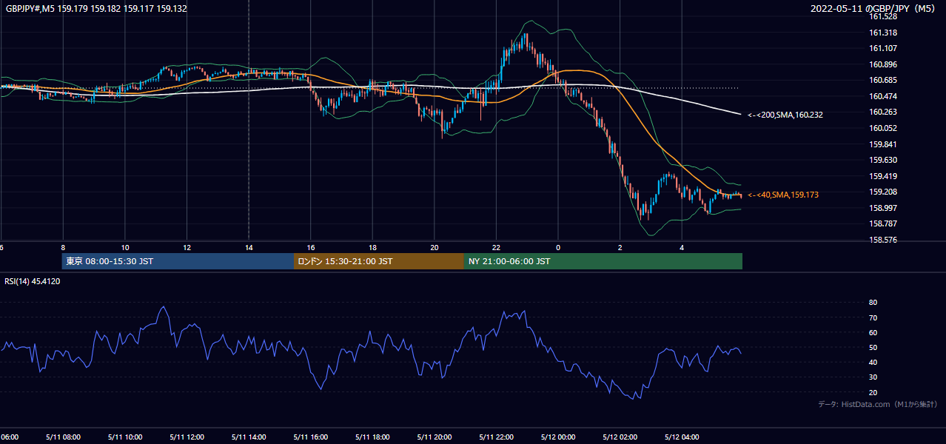Click the 5/11 08:00 bottom time label

pos(63,437)
